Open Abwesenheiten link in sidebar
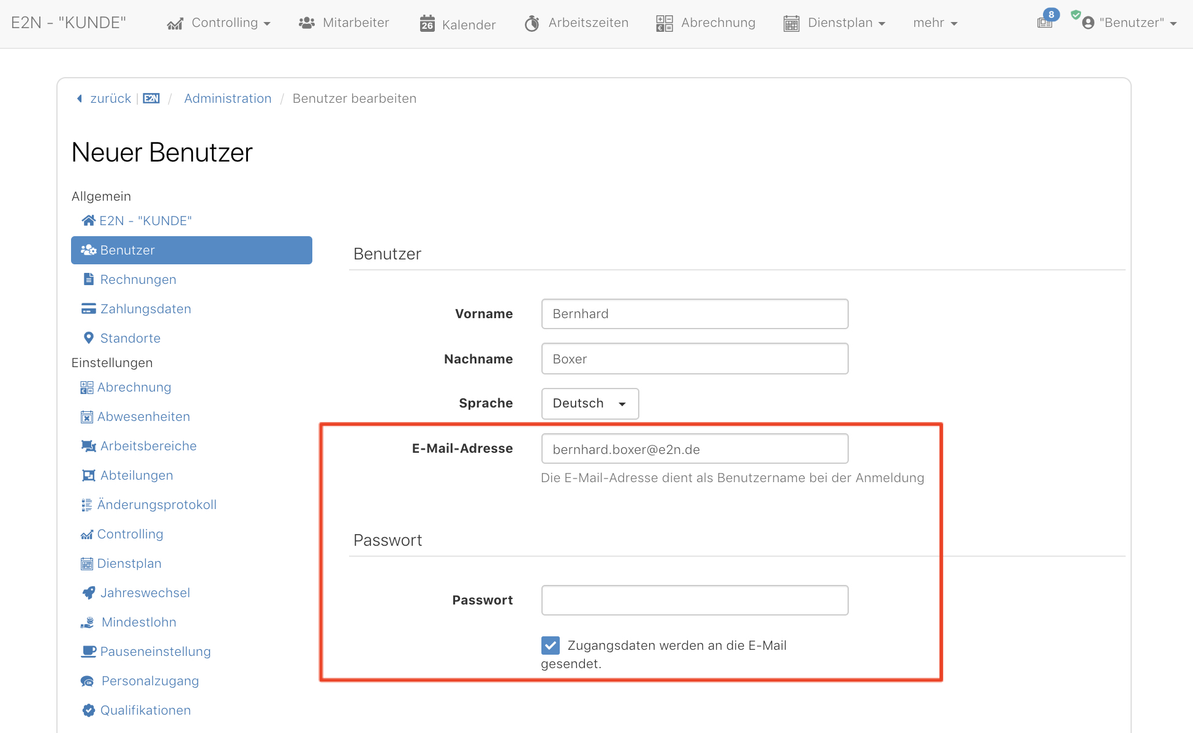 tap(144, 417)
